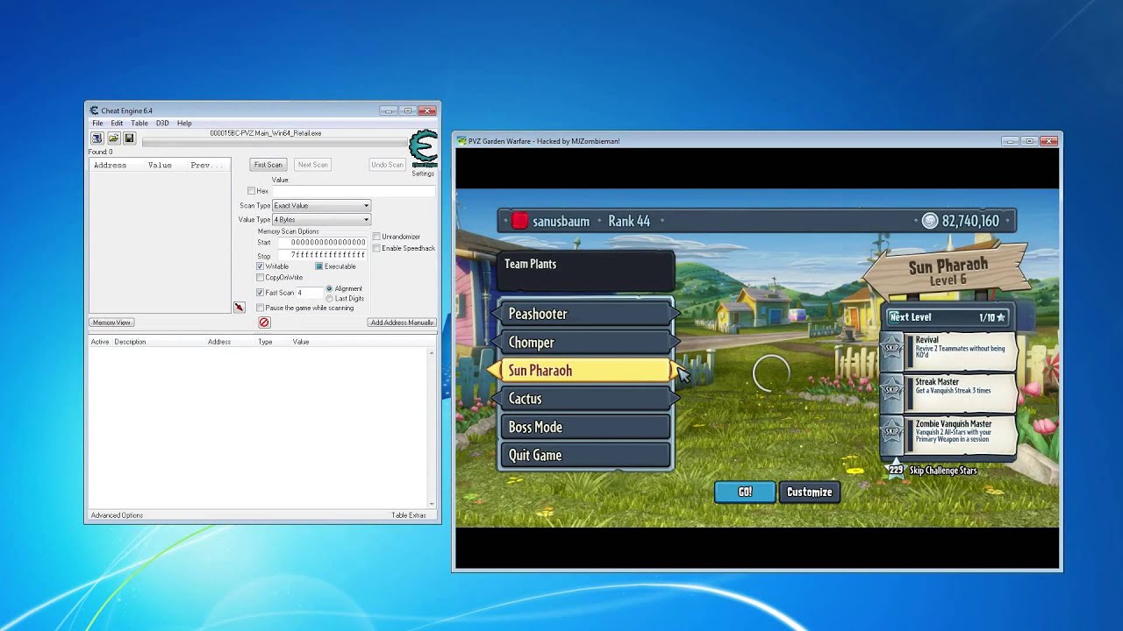Open the process list icon in Cheat Engine
The image size is (1123, 631).
coord(97,138)
